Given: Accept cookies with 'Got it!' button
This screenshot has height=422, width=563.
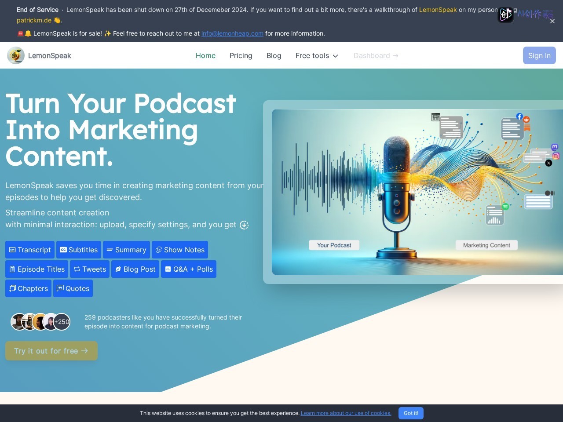Looking at the screenshot, I should point(411,413).
